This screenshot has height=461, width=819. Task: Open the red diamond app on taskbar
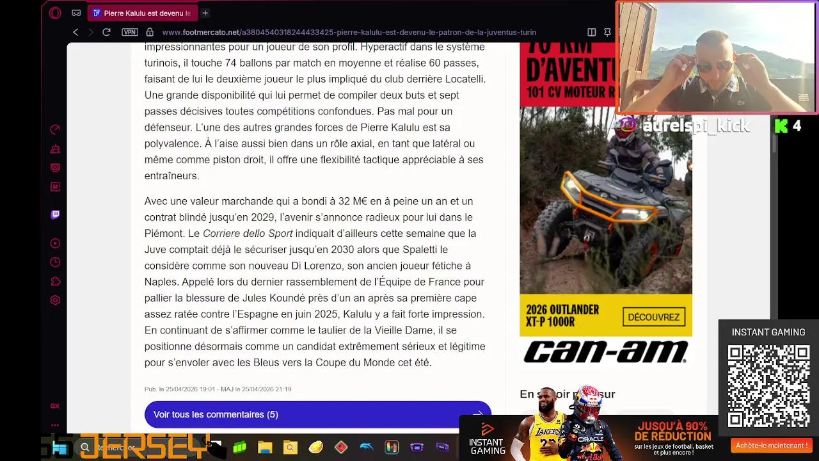341,448
